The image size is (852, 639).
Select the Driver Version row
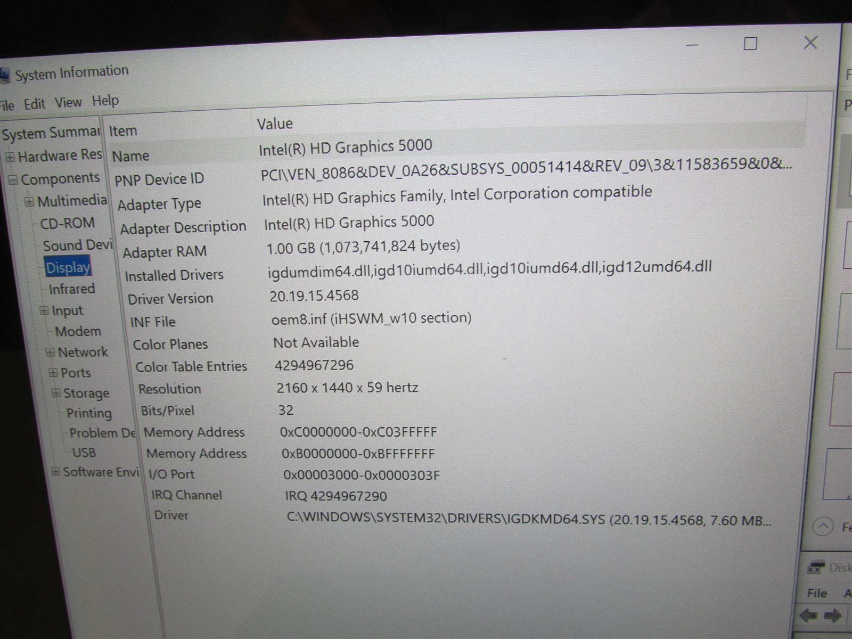coord(170,299)
